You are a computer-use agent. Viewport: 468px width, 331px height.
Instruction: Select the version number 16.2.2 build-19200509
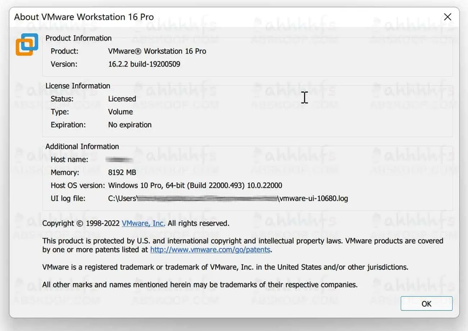click(144, 64)
